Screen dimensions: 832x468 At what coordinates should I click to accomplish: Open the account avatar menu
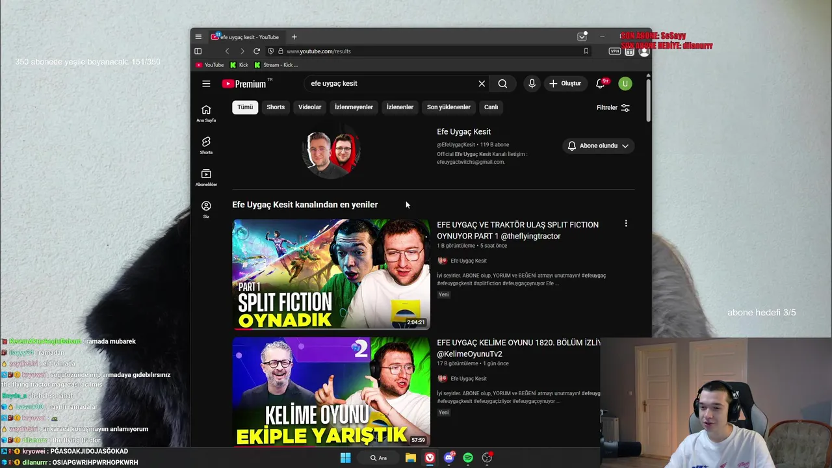(625, 83)
